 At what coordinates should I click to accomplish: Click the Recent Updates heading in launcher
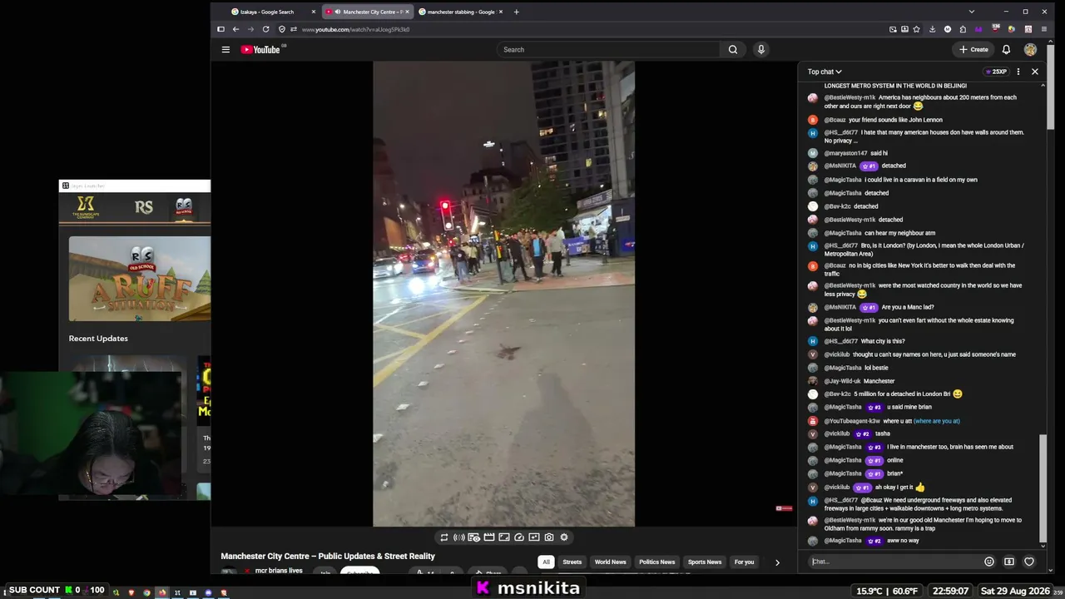pyautogui.click(x=98, y=339)
